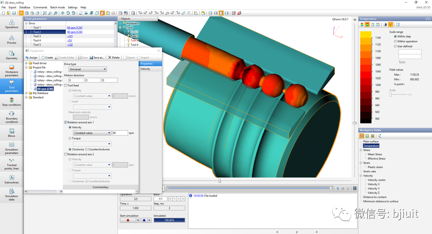Click Delete in the Equipment toolbar
The image size is (432, 234).
114,57
